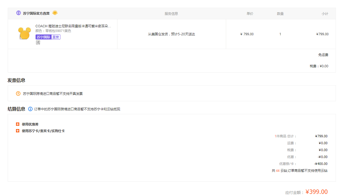
Task: Click the 运费 ¥0.00 summary row
Action: point(307,143)
